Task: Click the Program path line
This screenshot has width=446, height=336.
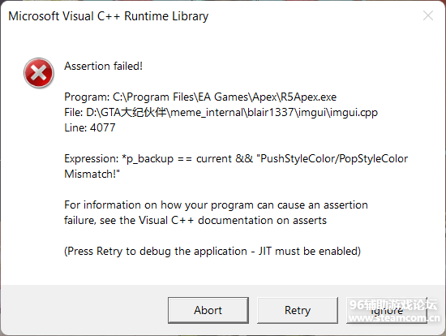Action: [200, 97]
